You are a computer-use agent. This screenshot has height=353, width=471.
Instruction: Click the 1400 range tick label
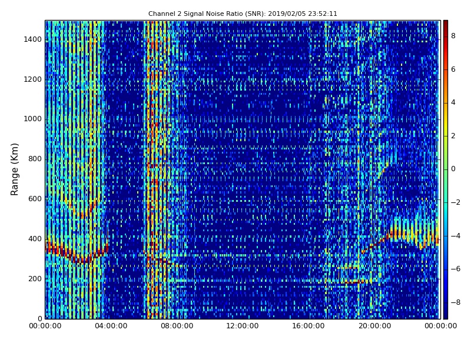[x=33, y=39]
